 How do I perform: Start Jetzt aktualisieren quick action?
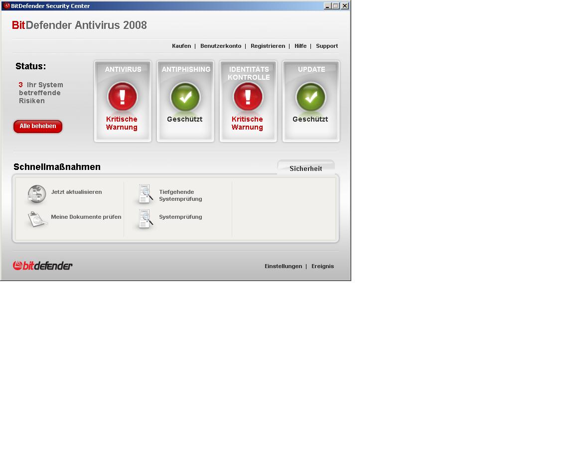76,192
